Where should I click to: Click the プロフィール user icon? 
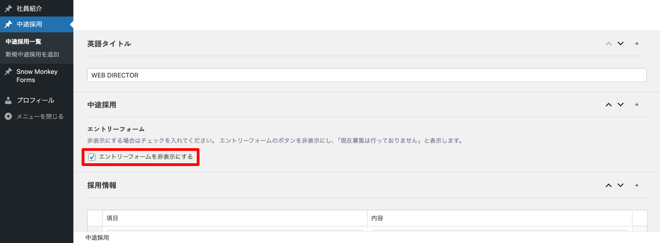pos(8,100)
